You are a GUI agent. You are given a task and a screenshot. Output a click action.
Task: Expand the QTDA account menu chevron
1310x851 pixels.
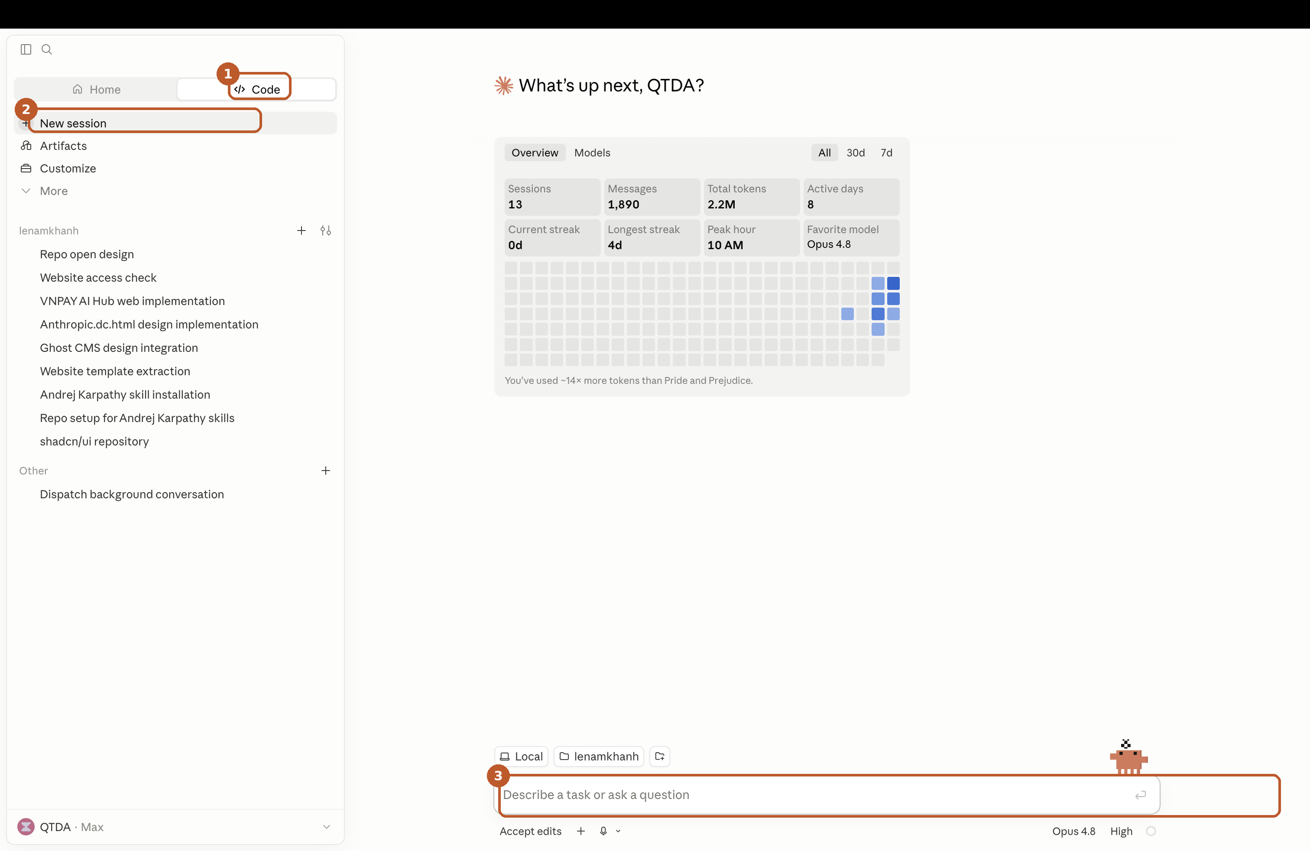pos(326,827)
